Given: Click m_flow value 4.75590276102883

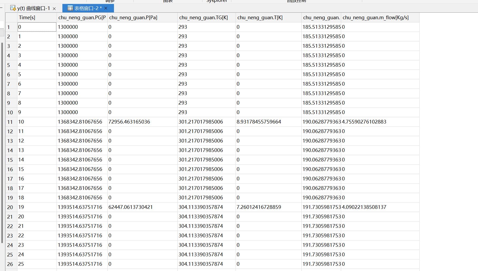Looking at the screenshot, I should tap(380, 122).
